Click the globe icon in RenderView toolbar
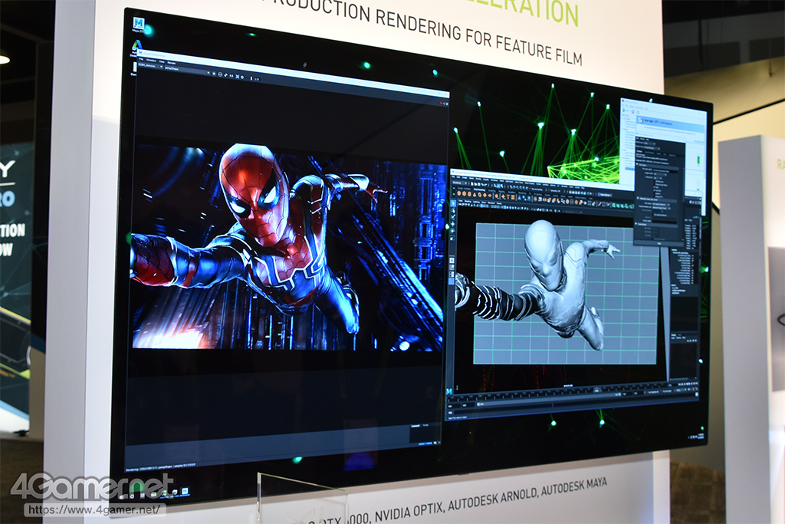 click(220, 74)
